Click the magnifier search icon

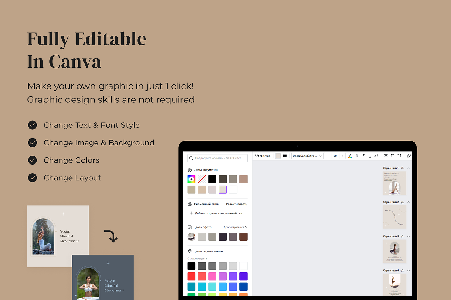[191, 158]
